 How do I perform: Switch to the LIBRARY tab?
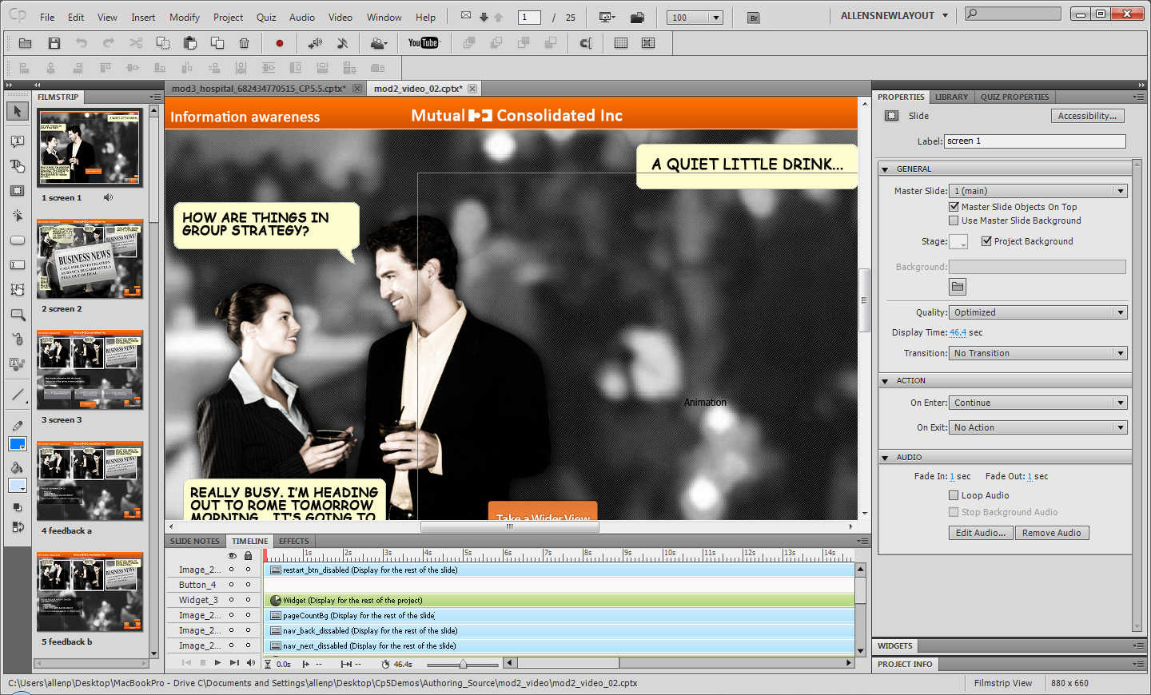click(x=951, y=97)
